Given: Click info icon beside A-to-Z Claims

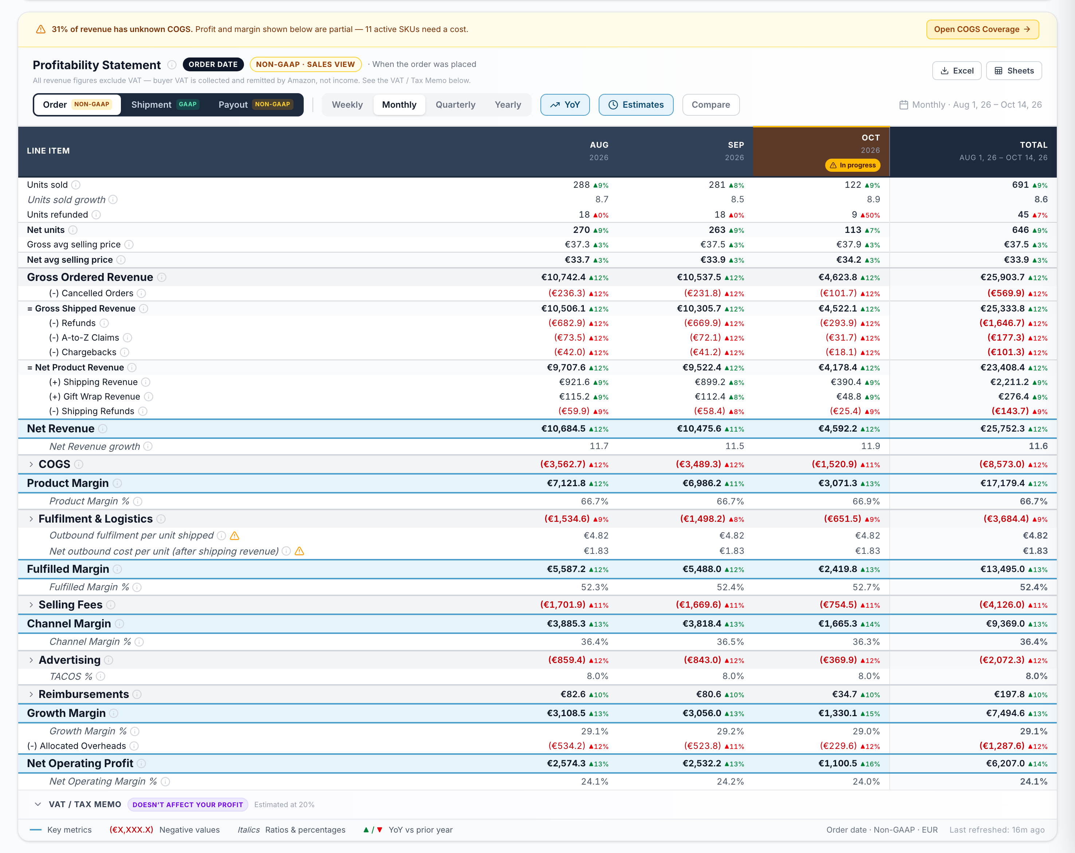Looking at the screenshot, I should pos(128,338).
